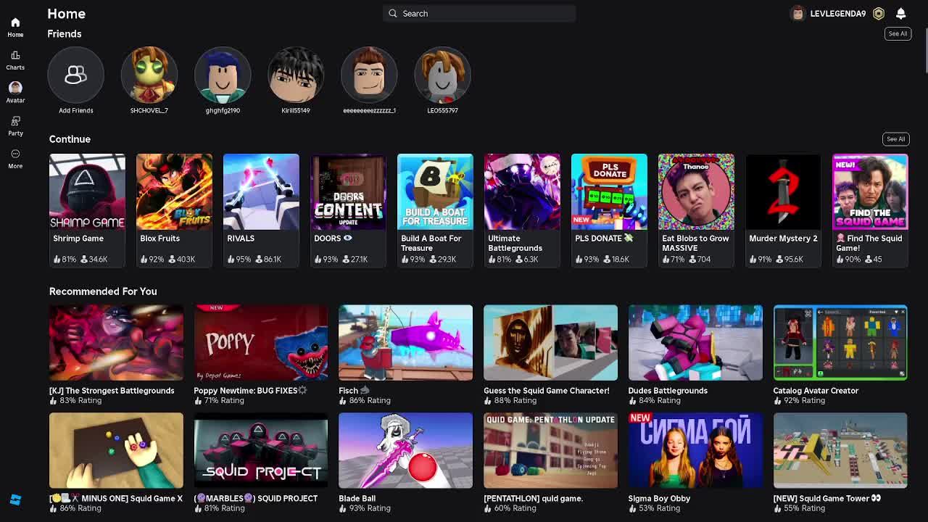Screen dimensions: 928x522
Task: See all Continue games
Action: pos(895,139)
